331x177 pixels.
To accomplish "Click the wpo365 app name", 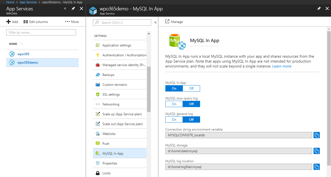I will point(23,54).
